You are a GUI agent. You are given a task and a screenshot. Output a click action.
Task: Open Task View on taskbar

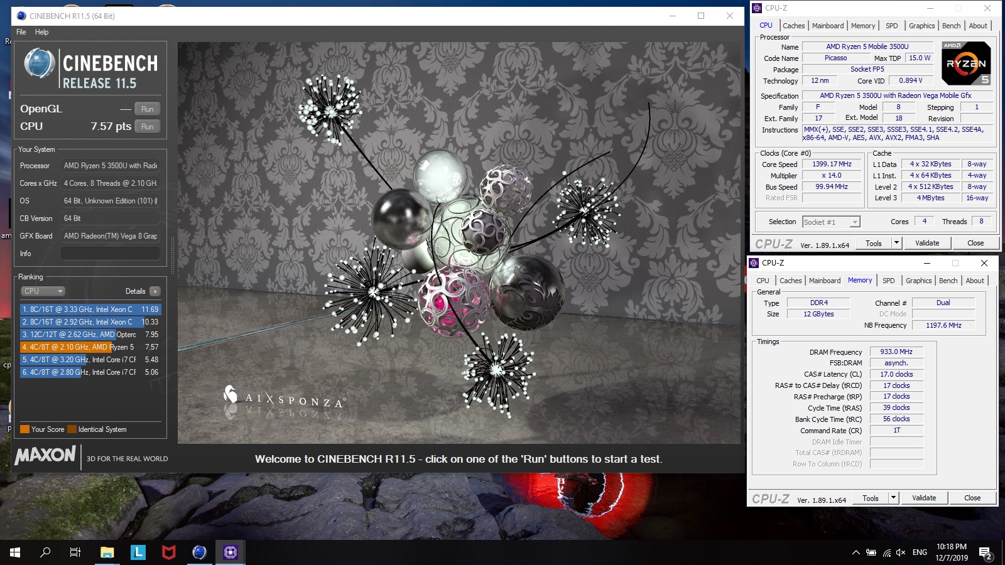click(75, 552)
